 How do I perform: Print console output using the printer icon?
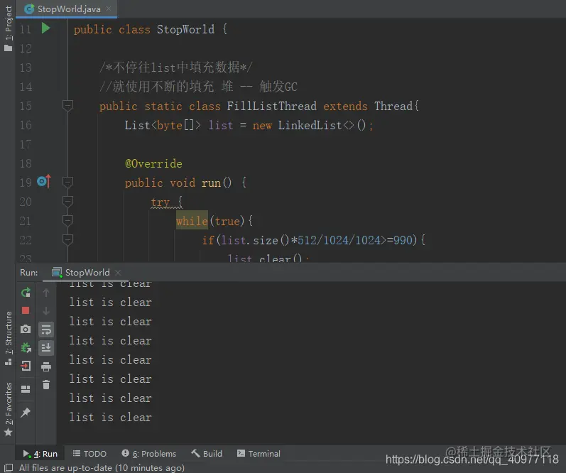[46, 367]
